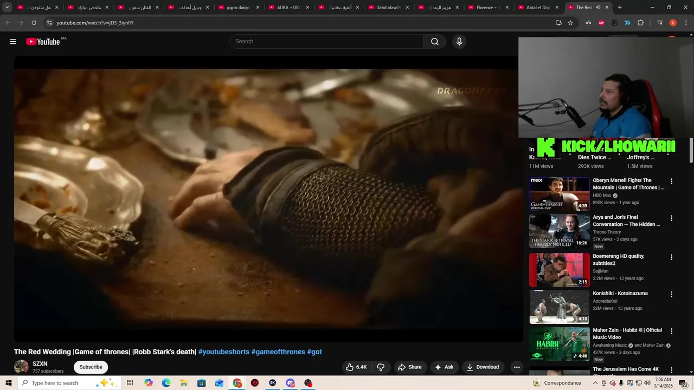Switch to the 'ggpo daigo' tab
Image resolution: width=694 pixels, height=390 pixels.
pos(238,8)
